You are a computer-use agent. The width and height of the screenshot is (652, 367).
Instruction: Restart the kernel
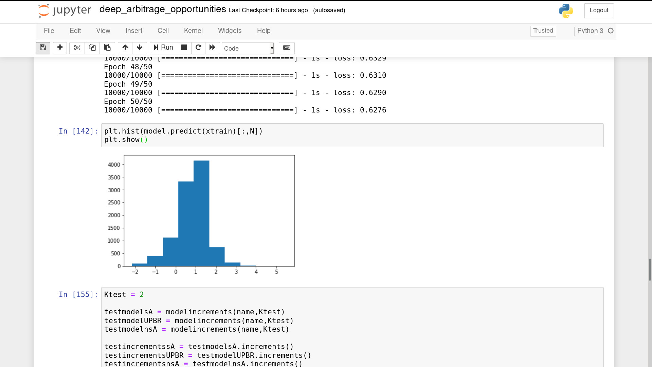[198, 48]
